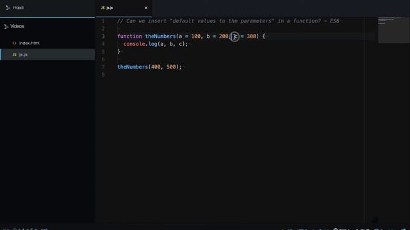Click 'log' on line 4
Screen dimensions: 410x230
(152, 44)
